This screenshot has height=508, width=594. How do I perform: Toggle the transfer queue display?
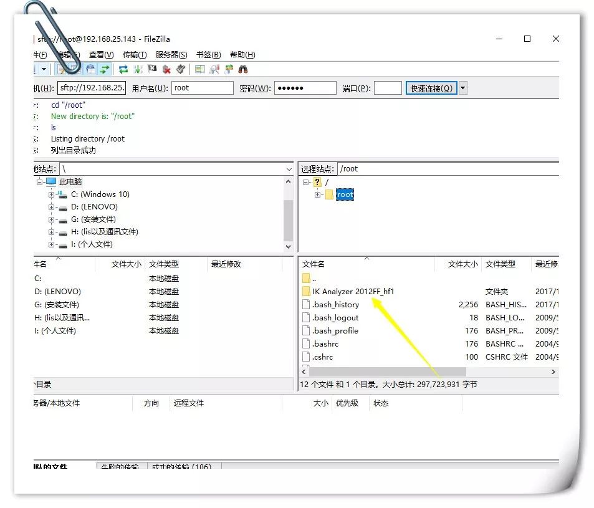pyautogui.click(x=105, y=69)
